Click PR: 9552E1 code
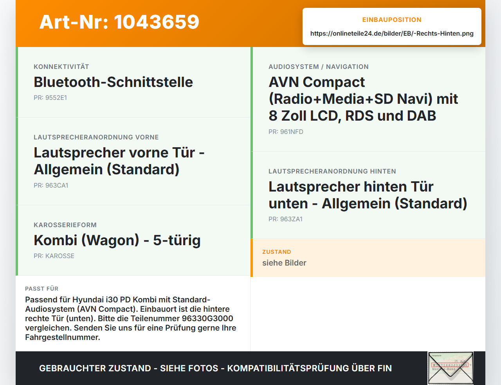The width and height of the screenshot is (501, 385). point(50,98)
